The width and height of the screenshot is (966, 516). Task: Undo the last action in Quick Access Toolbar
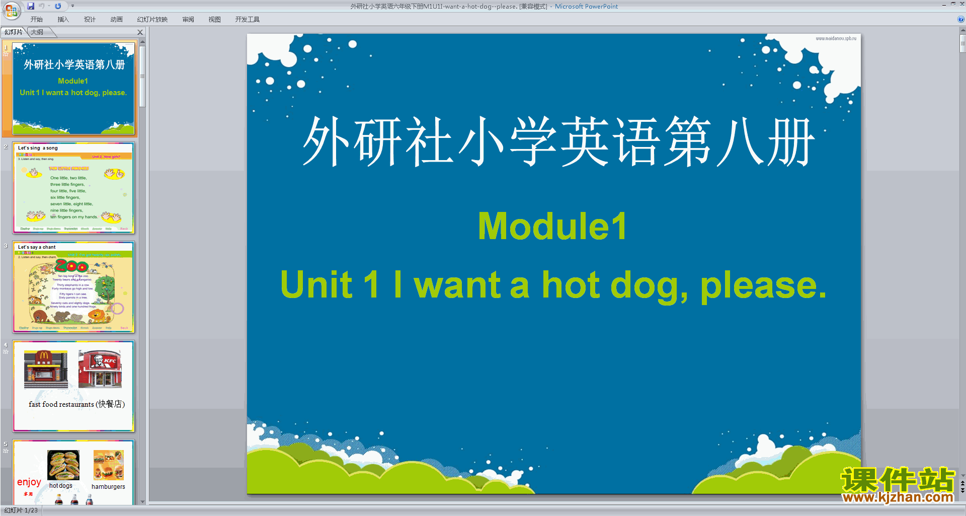coord(42,6)
